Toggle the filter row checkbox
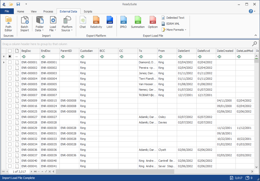This screenshot has width=260, height=181. pyautogui.click(x=10, y=57)
